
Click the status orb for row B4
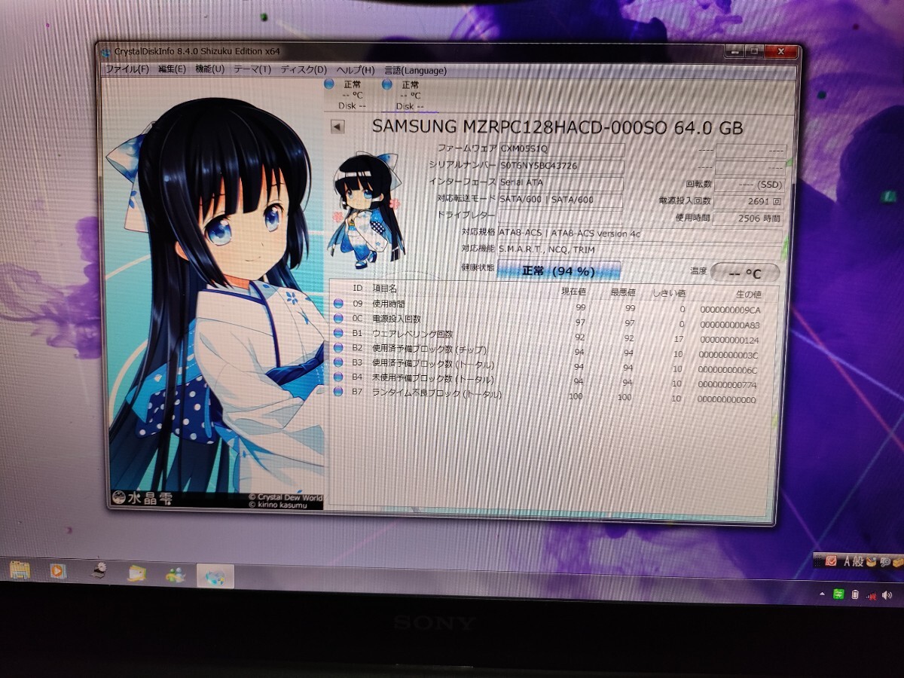[x=337, y=377]
